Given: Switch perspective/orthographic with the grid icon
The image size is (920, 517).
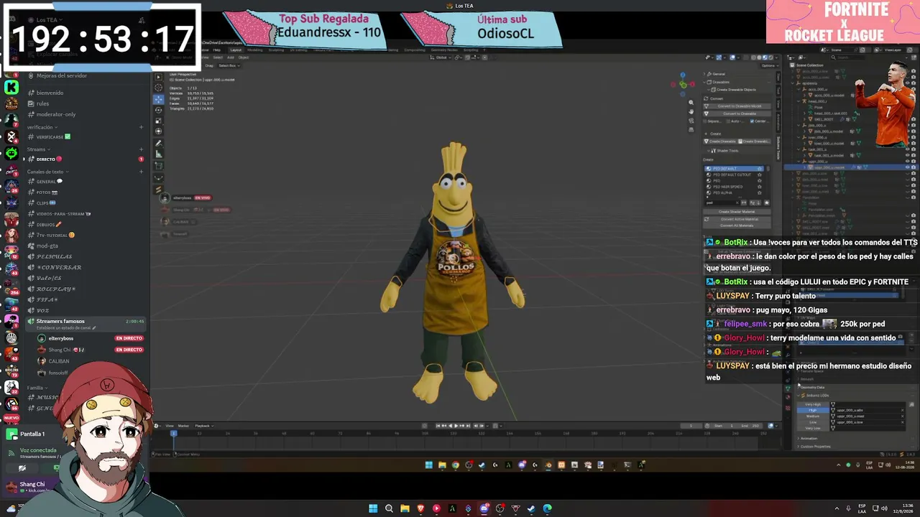Looking at the screenshot, I should coord(691,129).
